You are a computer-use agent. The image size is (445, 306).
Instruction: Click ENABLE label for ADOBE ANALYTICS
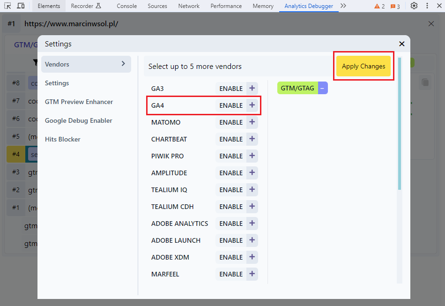(231, 224)
